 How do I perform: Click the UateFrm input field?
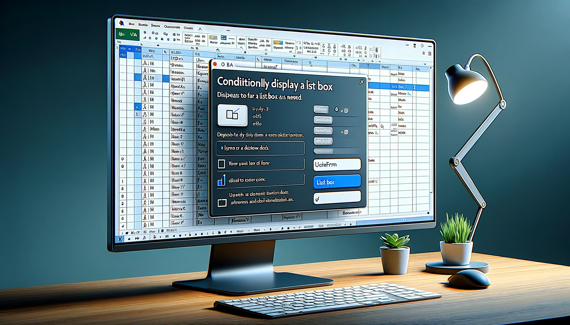337,165
